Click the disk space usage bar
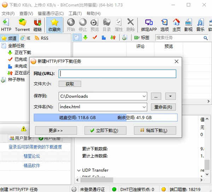The width and height of the screenshot is (212, 192). point(105,117)
